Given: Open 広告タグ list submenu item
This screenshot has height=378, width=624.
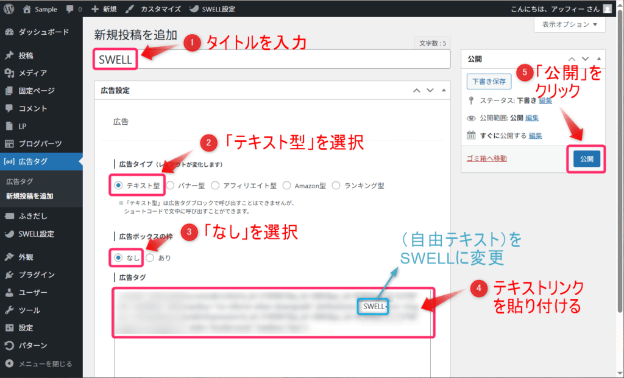Looking at the screenshot, I should click(x=19, y=181).
